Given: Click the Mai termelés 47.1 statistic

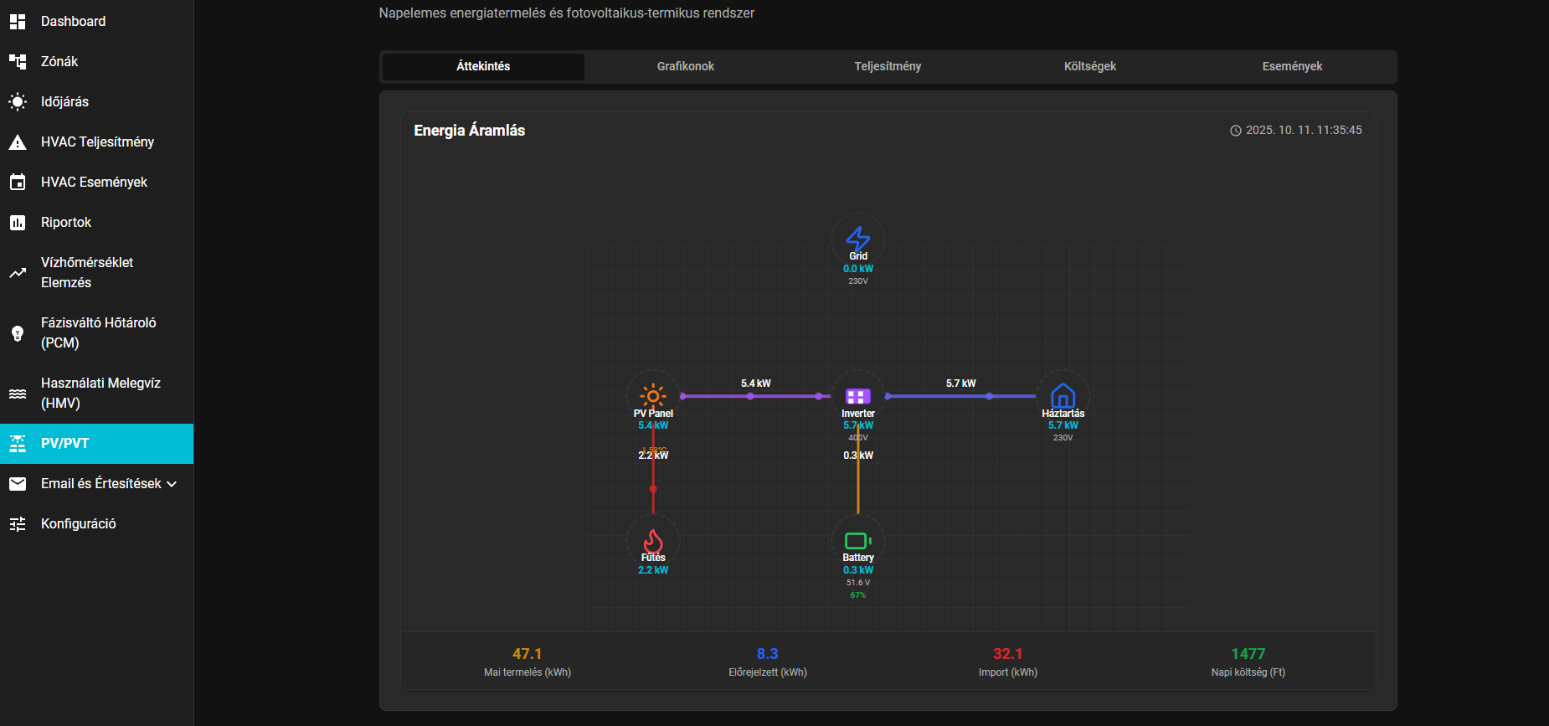Looking at the screenshot, I should pos(527,662).
